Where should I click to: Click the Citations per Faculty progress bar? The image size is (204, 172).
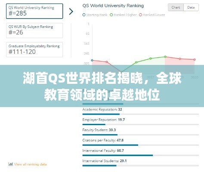click(x=141, y=145)
